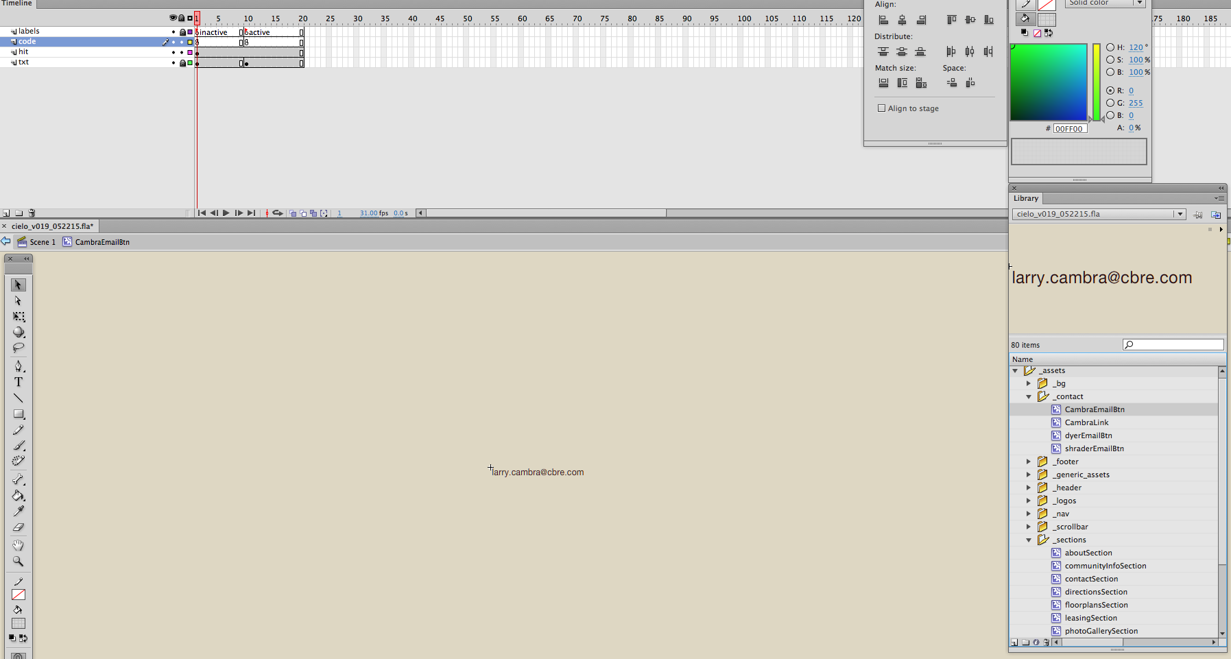Select the Eraser tool
Image resolution: width=1231 pixels, height=659 pixels.
point(19,527)
